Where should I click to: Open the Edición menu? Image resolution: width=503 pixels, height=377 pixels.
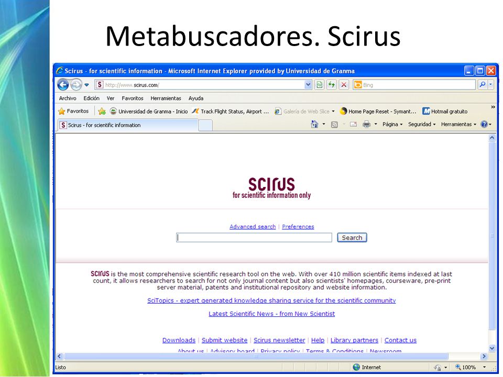[x=91, y=98]
